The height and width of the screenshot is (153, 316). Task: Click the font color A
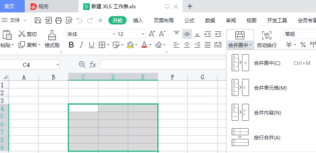[144, 45]
